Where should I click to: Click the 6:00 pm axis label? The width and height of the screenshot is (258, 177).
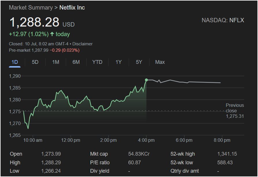184,140
